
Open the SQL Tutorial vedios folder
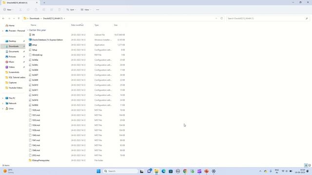click(17, 77)
